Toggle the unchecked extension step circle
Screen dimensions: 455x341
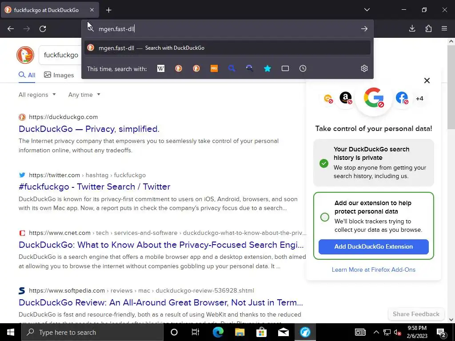(325, 217)
